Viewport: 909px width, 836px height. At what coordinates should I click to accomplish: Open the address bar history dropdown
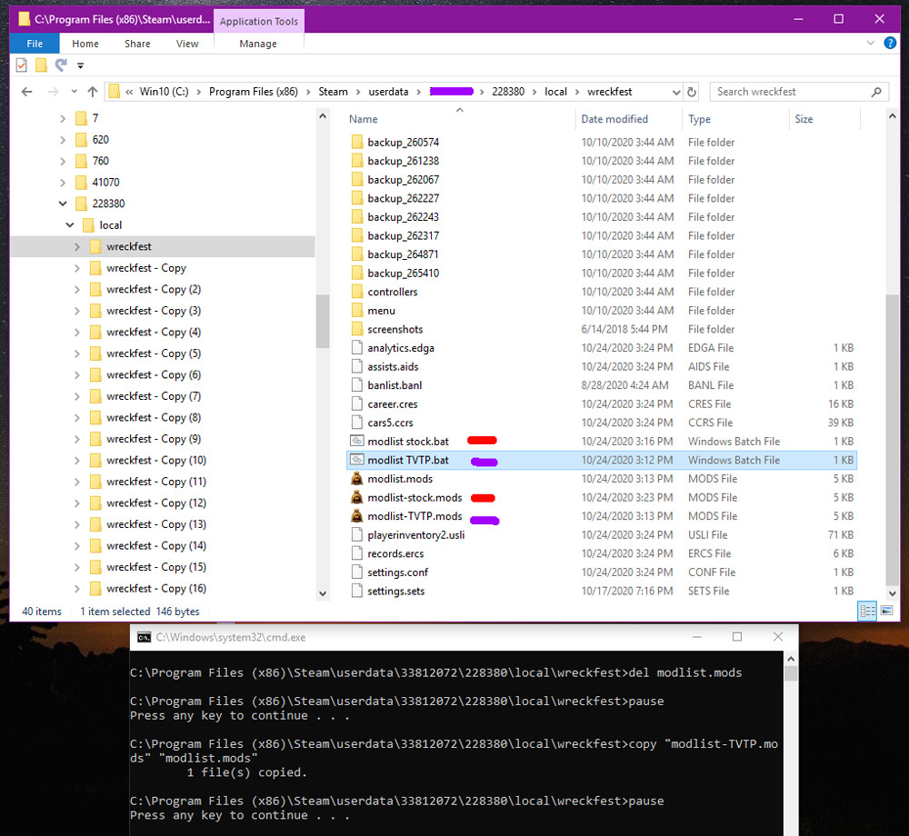tap(676, 92)
